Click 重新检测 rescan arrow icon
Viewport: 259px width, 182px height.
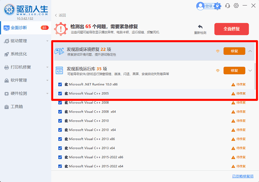[200, 27]
